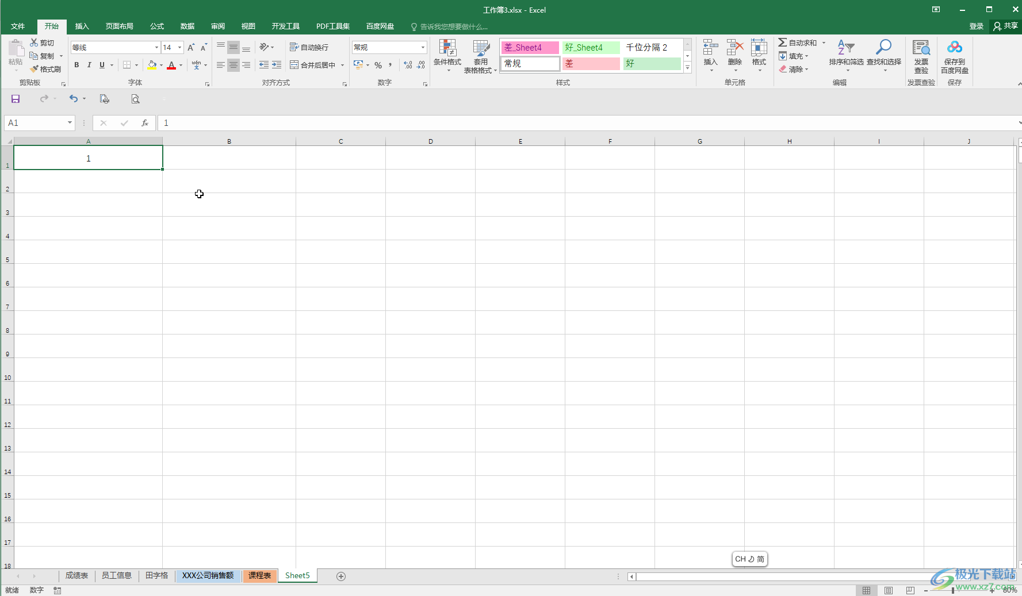Click the text orientation icon
Screen dimensions: 1022x596
click(264, 47)
